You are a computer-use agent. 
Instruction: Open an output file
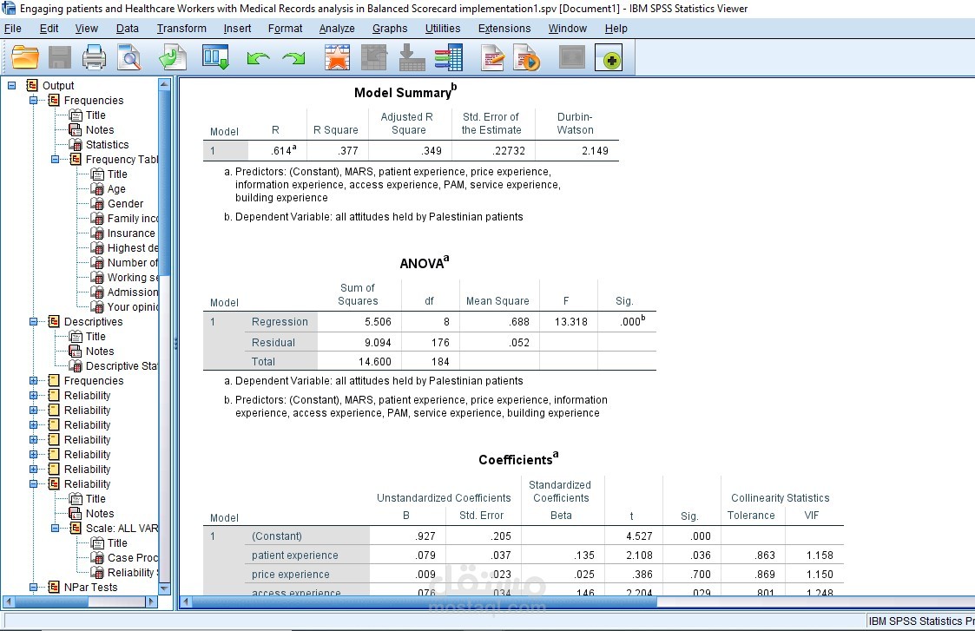coord(23,57)
